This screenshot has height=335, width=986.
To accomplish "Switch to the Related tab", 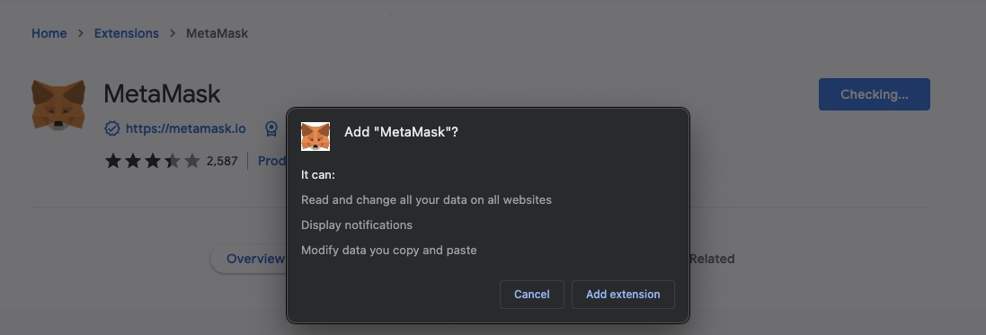I will point(712,259).
